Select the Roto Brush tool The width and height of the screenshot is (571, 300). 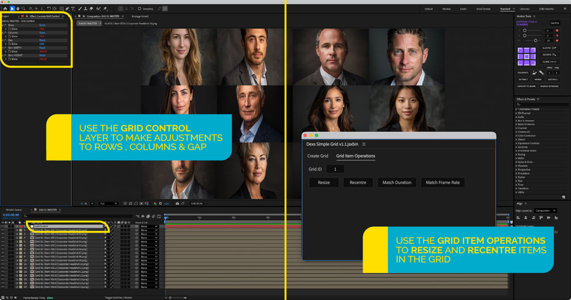coord(98,9)
